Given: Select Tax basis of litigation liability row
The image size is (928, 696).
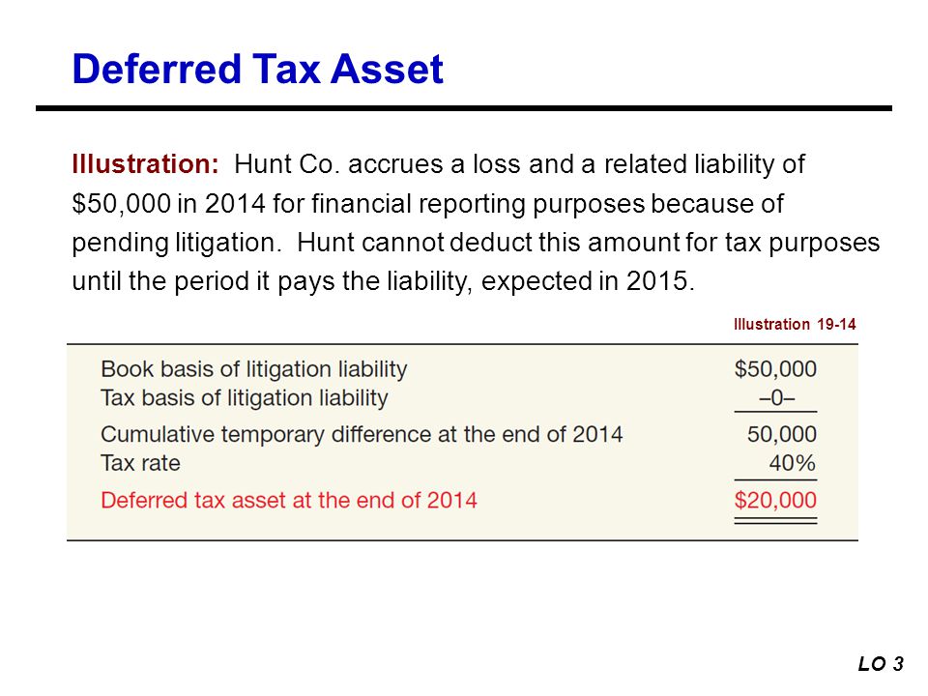Looking at the screenshot, I should (458, 397).
